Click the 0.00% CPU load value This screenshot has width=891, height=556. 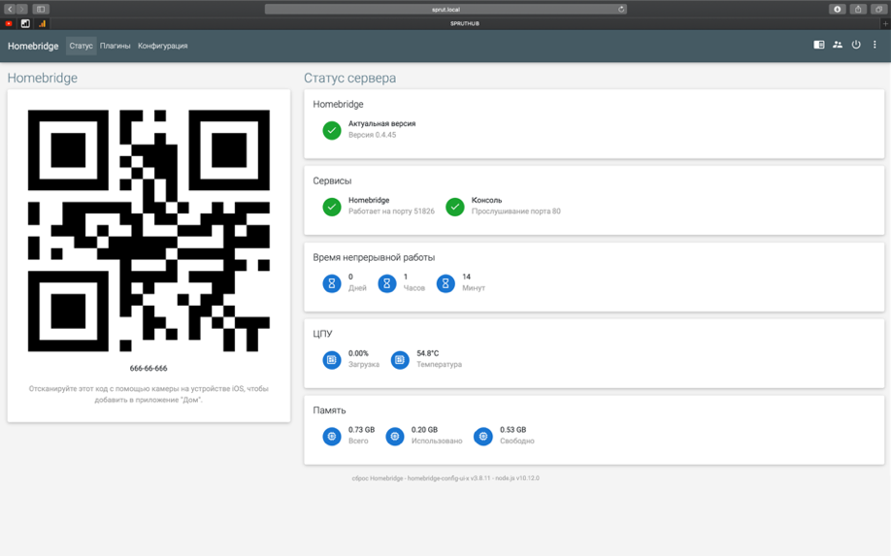click(358, 353)
